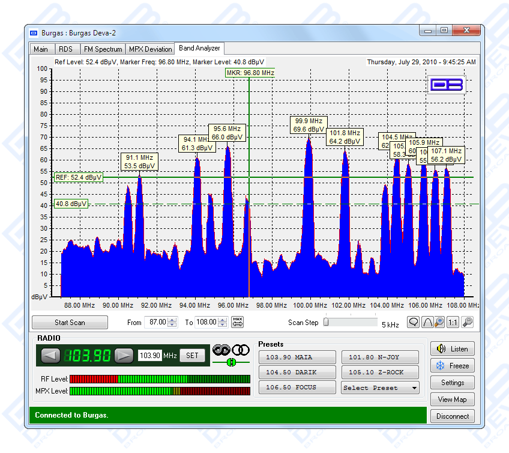Image resolution: width=509 pixels, height=453 pixels.
Task: Toggle the green stereo/mono switch
Action: [x=230, y=362]
